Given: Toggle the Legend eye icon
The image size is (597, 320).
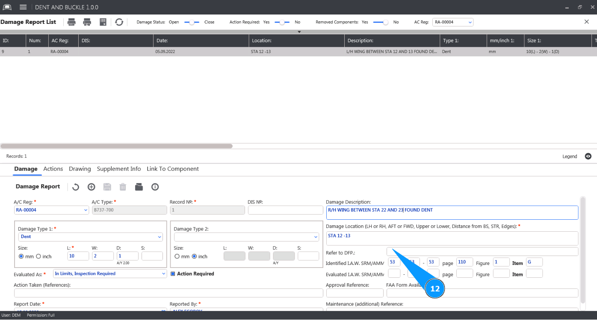Looking at the screenshot, I should [x=588, y=157].
